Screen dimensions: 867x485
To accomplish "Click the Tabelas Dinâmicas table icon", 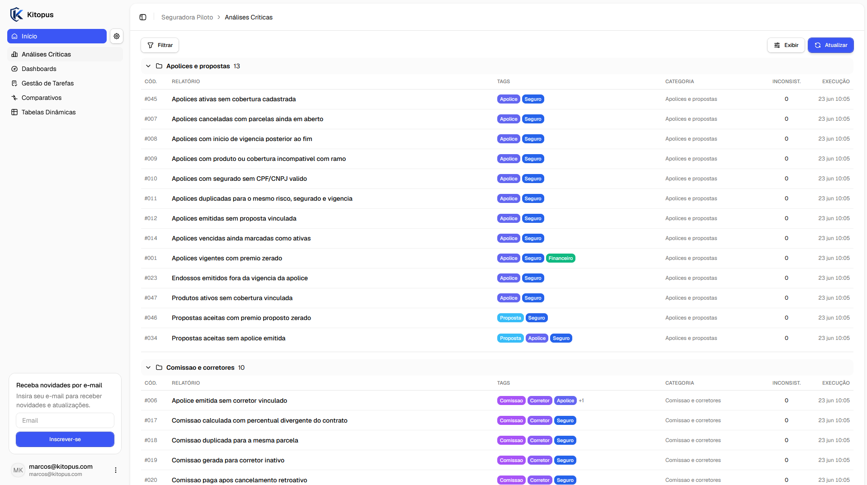I will 14,112.
